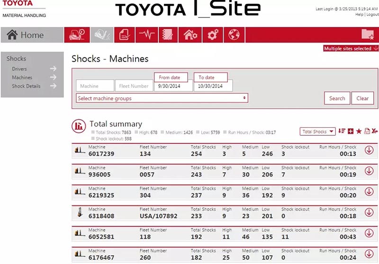Open the globe nav icon
The image size is (379, 264).
[x=234, y=35]
